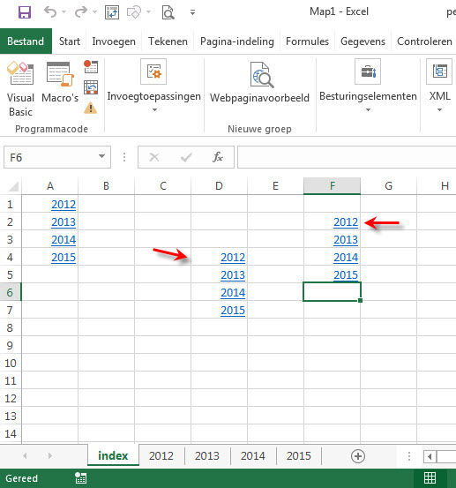Click the print preview icon in the quick access toolbar
The image size is (456, 488).
(168, 12)
